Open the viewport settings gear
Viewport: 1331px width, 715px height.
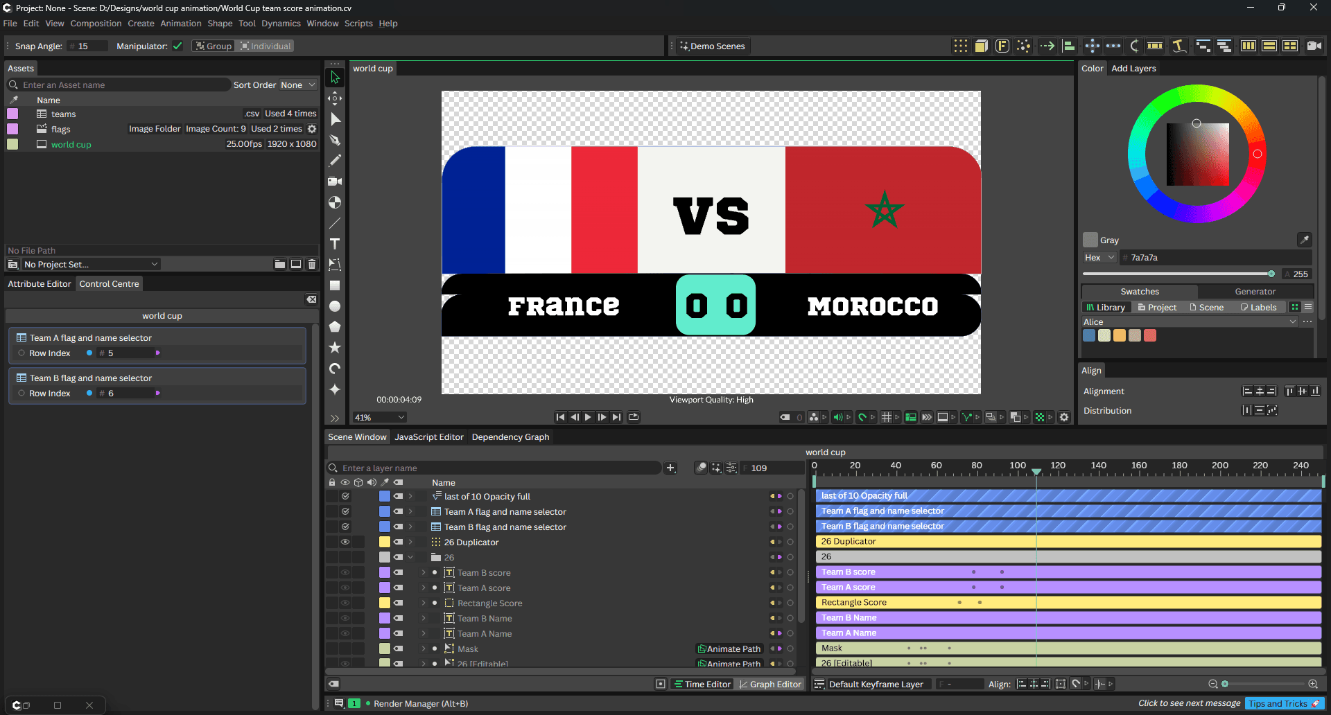tap(1064, 417)
